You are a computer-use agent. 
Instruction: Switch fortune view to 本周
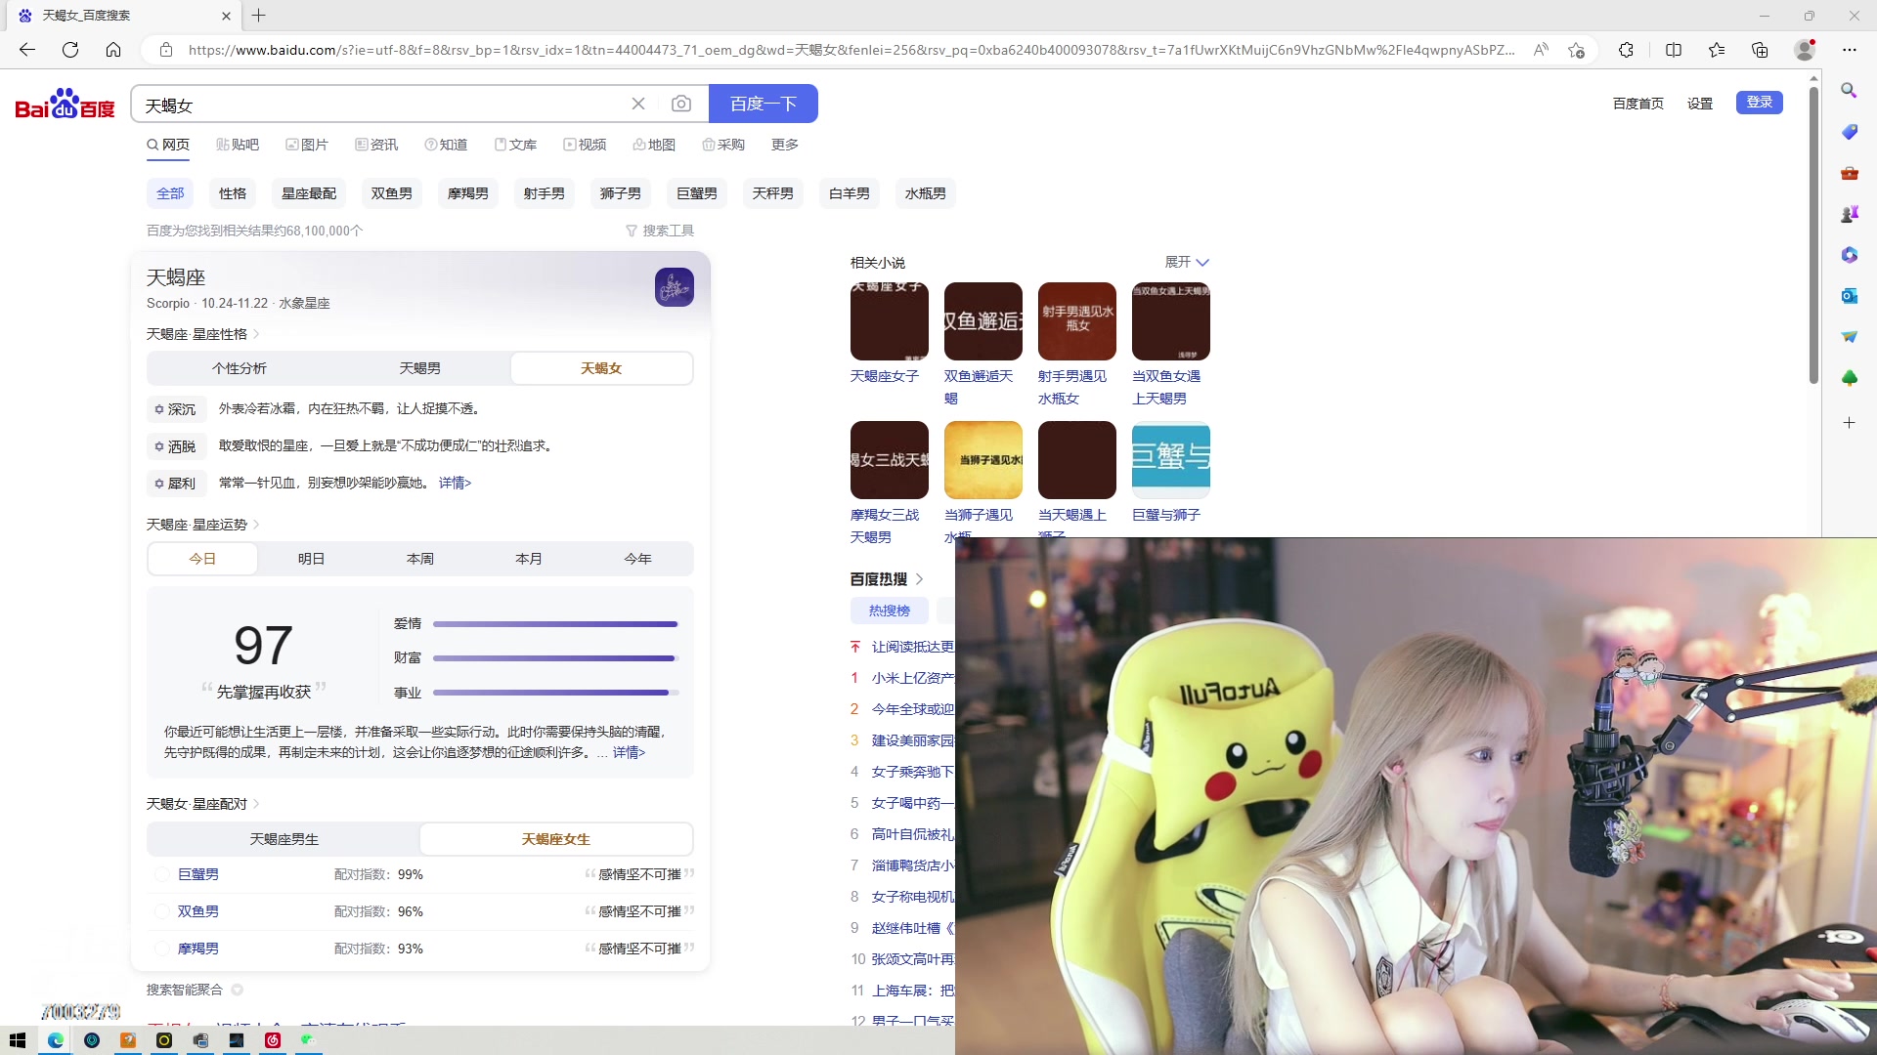pos(419,559)
